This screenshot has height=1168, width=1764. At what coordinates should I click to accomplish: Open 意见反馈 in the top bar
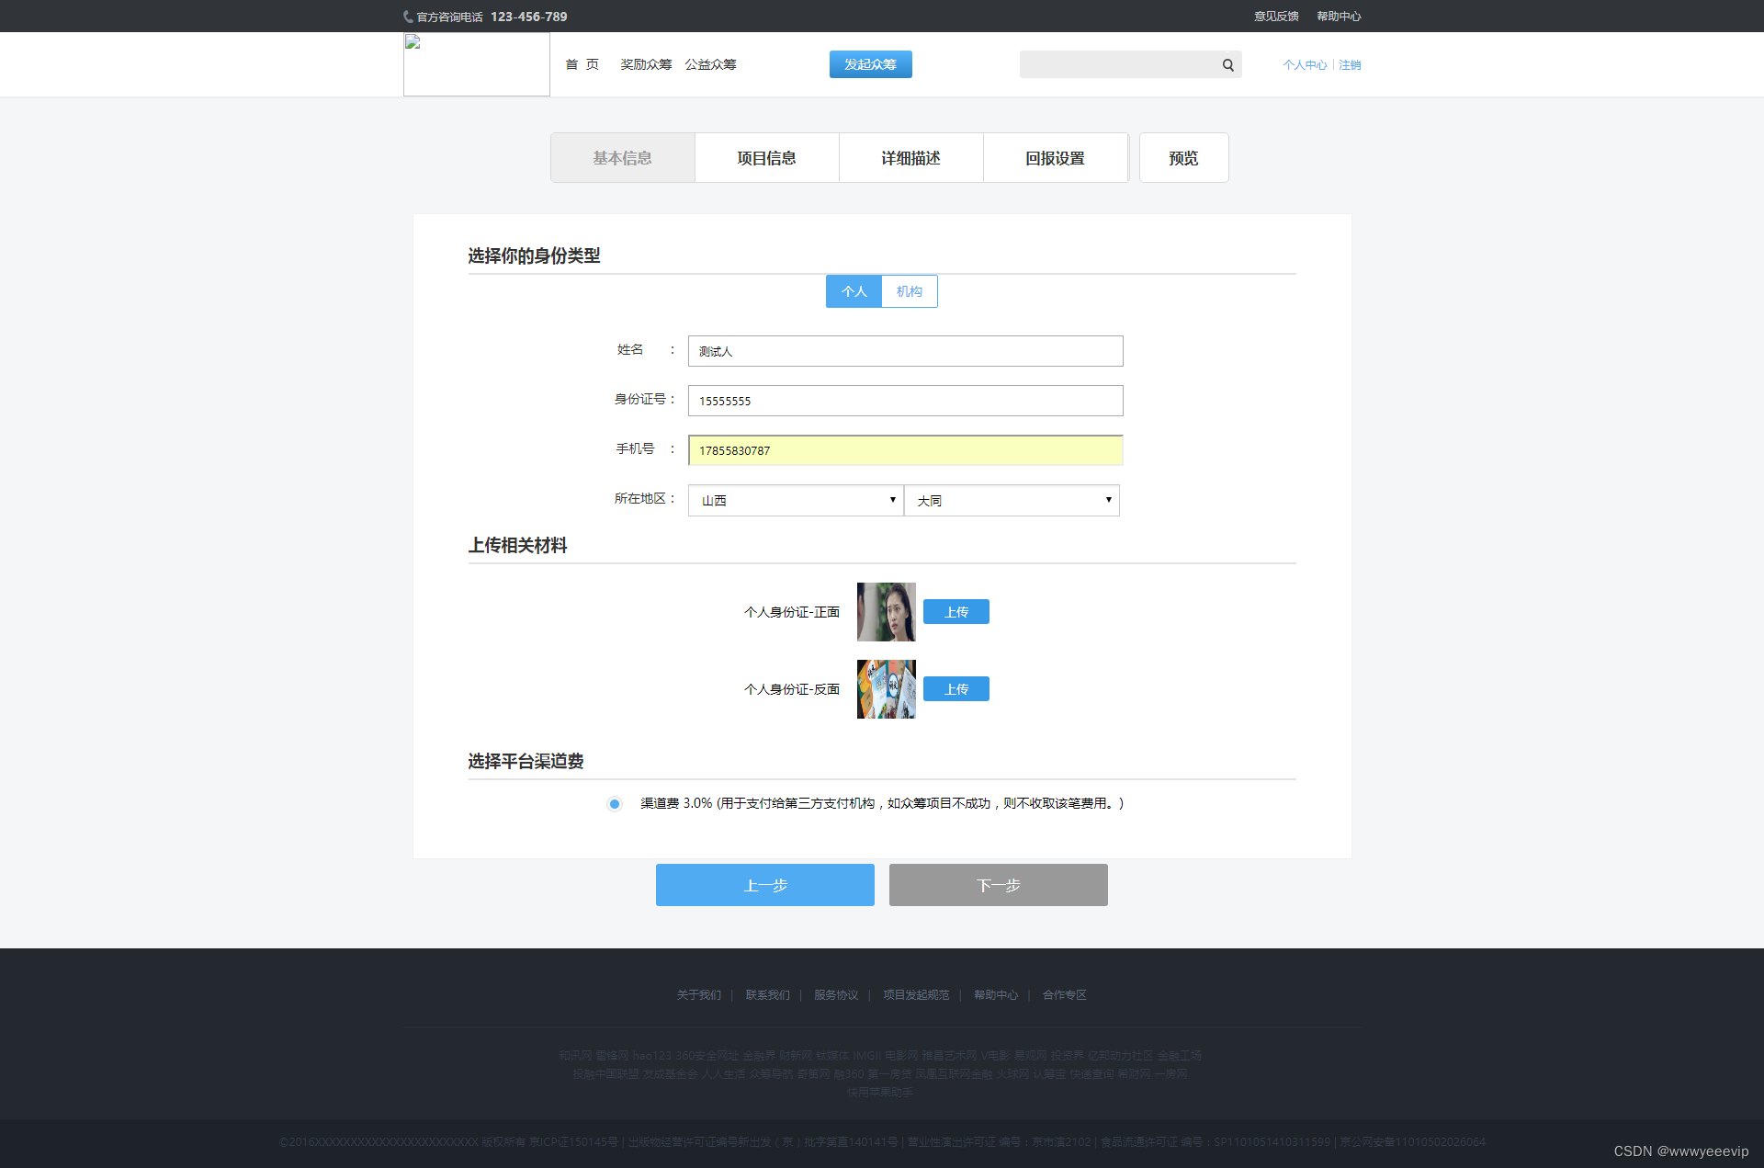click(x=1276, y=17)
